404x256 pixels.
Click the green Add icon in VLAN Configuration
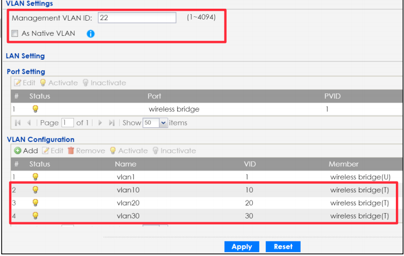[17, 151]
